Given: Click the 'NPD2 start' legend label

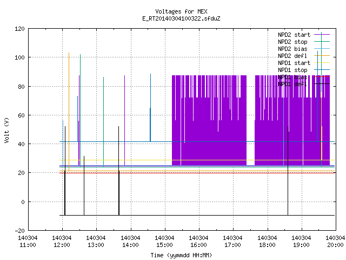Looking at the screenshot, I should [294, 35].
